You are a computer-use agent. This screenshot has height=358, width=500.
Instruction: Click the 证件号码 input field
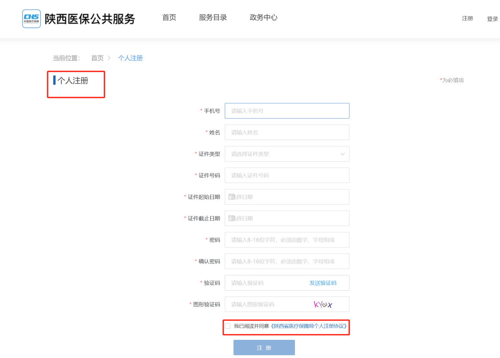pos(287,175)
